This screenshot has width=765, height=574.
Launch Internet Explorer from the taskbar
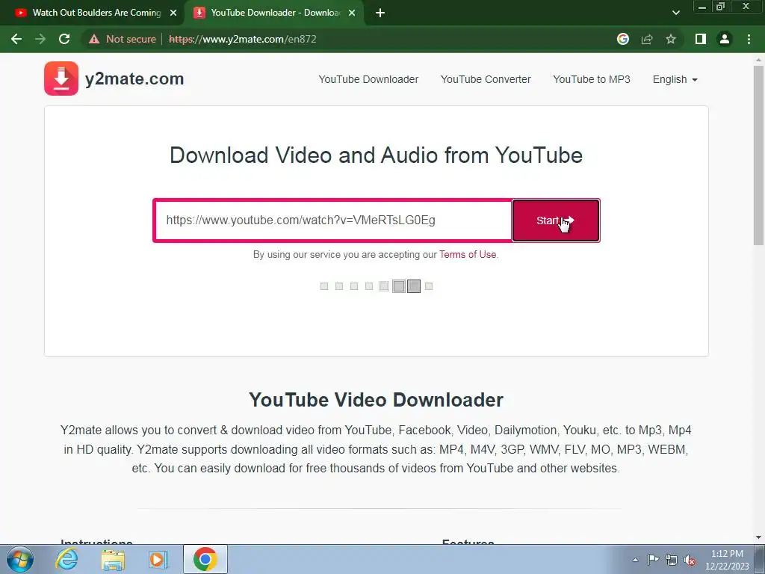(x=66, y=559)
